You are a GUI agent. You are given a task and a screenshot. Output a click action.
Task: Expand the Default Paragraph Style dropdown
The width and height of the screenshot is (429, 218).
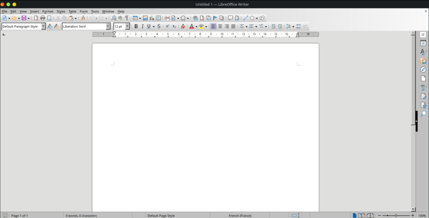tap(43, 26)
